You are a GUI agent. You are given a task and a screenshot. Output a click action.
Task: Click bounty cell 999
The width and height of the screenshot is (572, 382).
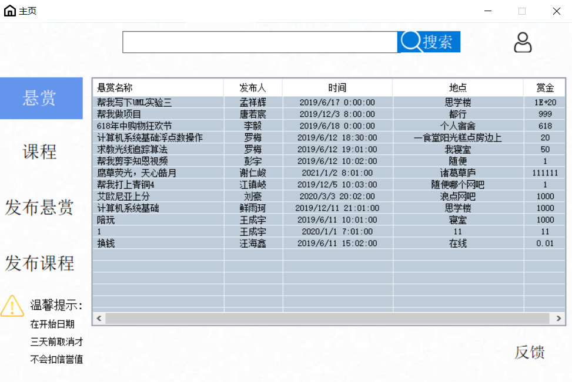click(x=546, y=114)
